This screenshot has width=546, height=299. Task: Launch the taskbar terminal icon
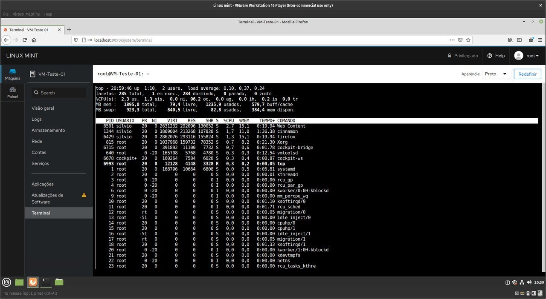pyautogui.click(x=46, y=282)
